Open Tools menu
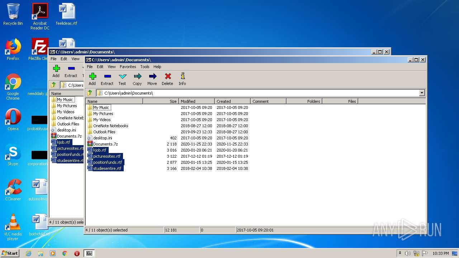 [x=145, y=67]
